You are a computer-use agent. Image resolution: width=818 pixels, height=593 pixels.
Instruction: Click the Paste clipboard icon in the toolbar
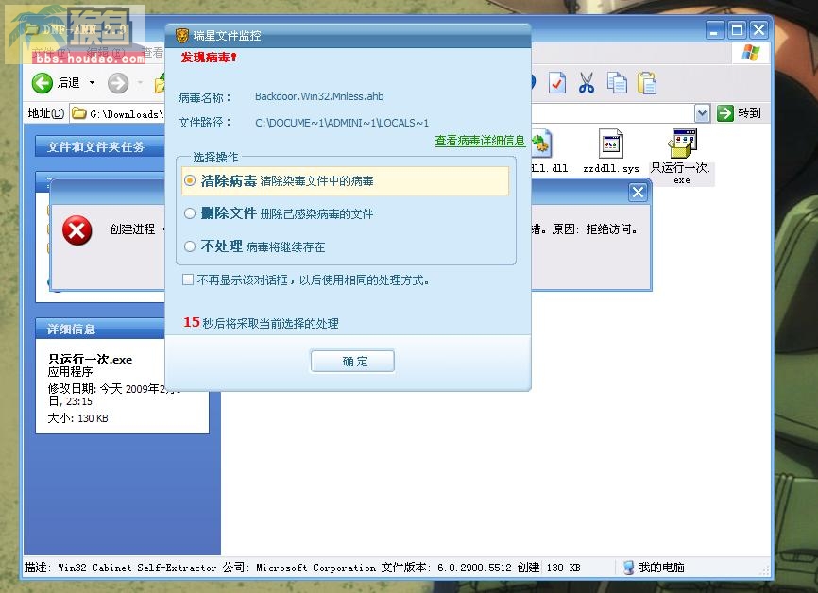[x=647, y=83]
